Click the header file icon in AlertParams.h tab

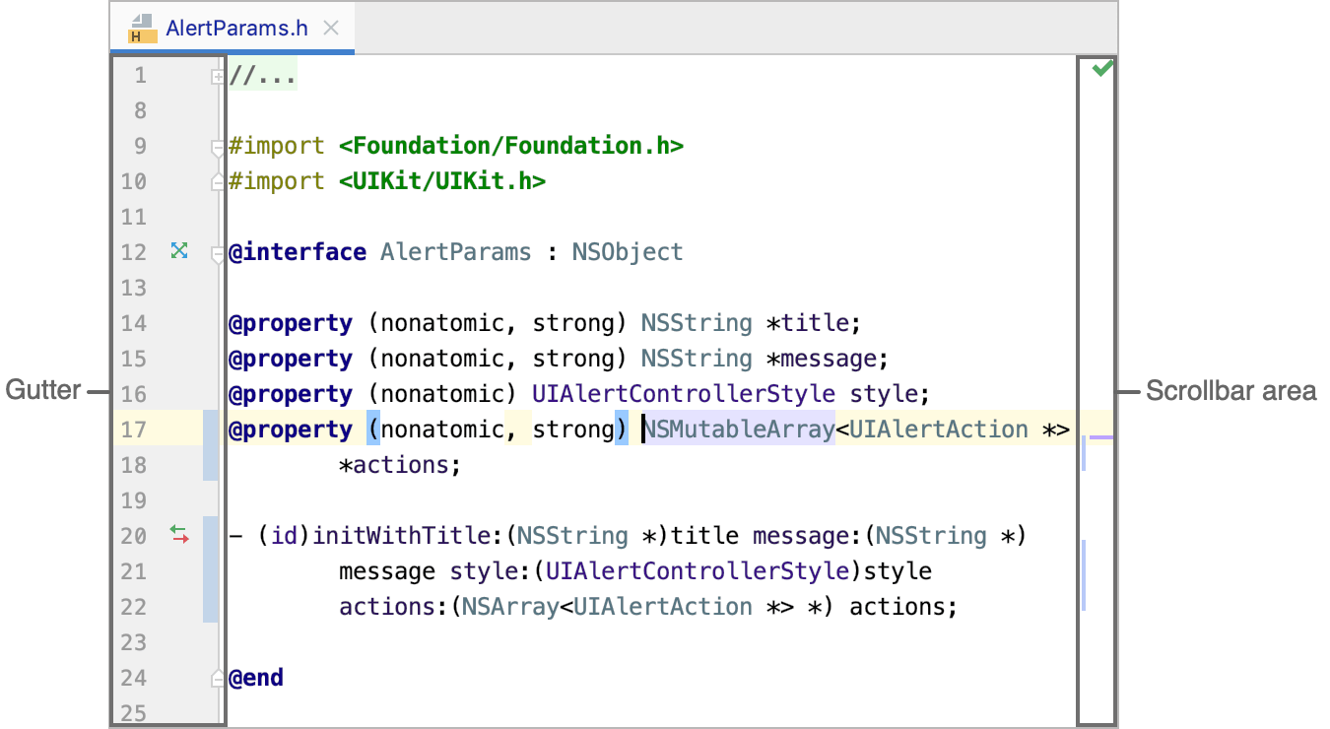coord(143,29)
